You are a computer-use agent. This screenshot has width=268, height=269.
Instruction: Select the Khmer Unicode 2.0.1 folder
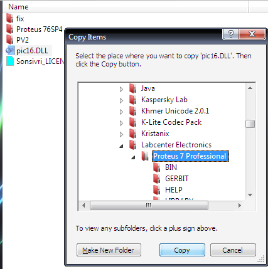pos(175,111)
